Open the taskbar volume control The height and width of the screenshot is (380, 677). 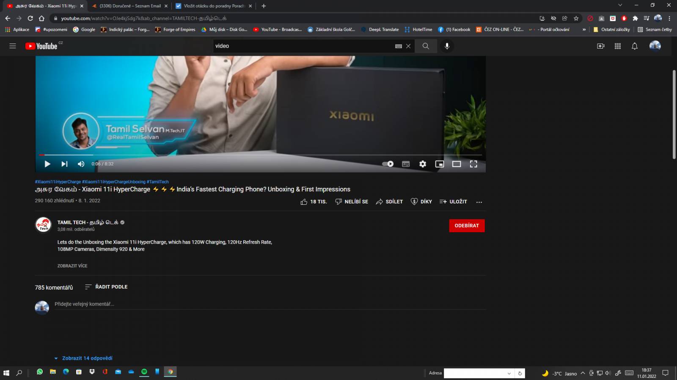608,373
